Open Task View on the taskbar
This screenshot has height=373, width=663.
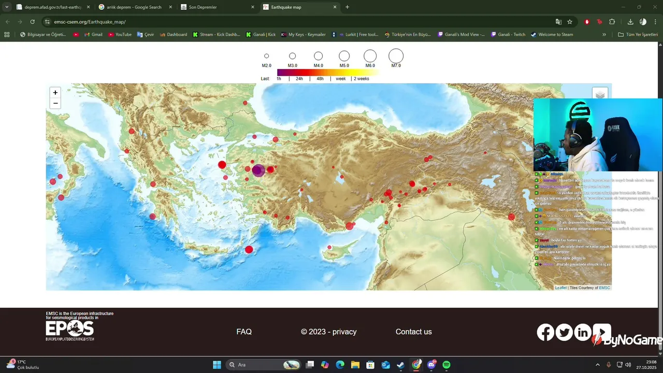310,365
